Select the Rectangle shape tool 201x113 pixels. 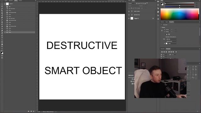(2, 42)
